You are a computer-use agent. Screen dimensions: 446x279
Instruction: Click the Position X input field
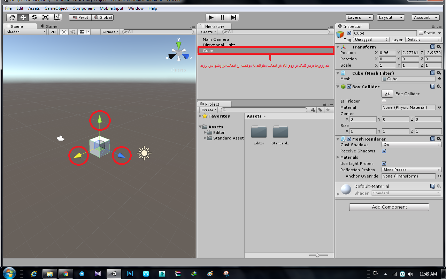tap(387, 53)
